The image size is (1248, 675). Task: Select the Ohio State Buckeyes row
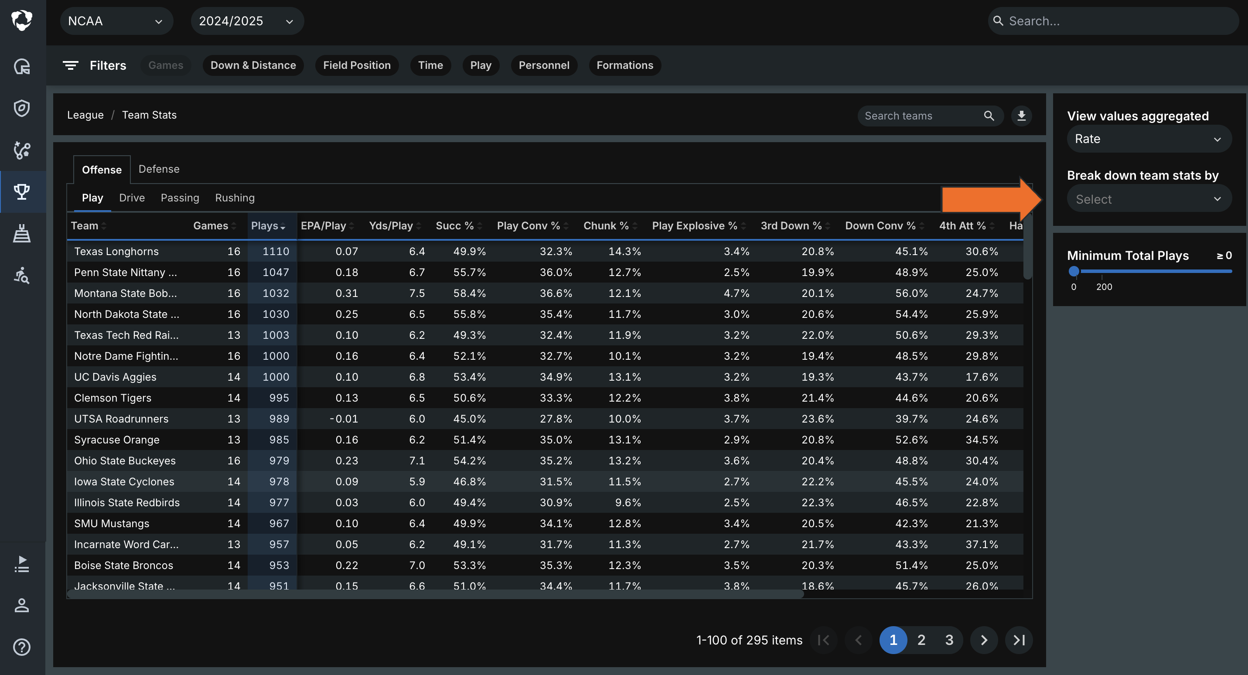pyautogui.click(x=545, y=461)
